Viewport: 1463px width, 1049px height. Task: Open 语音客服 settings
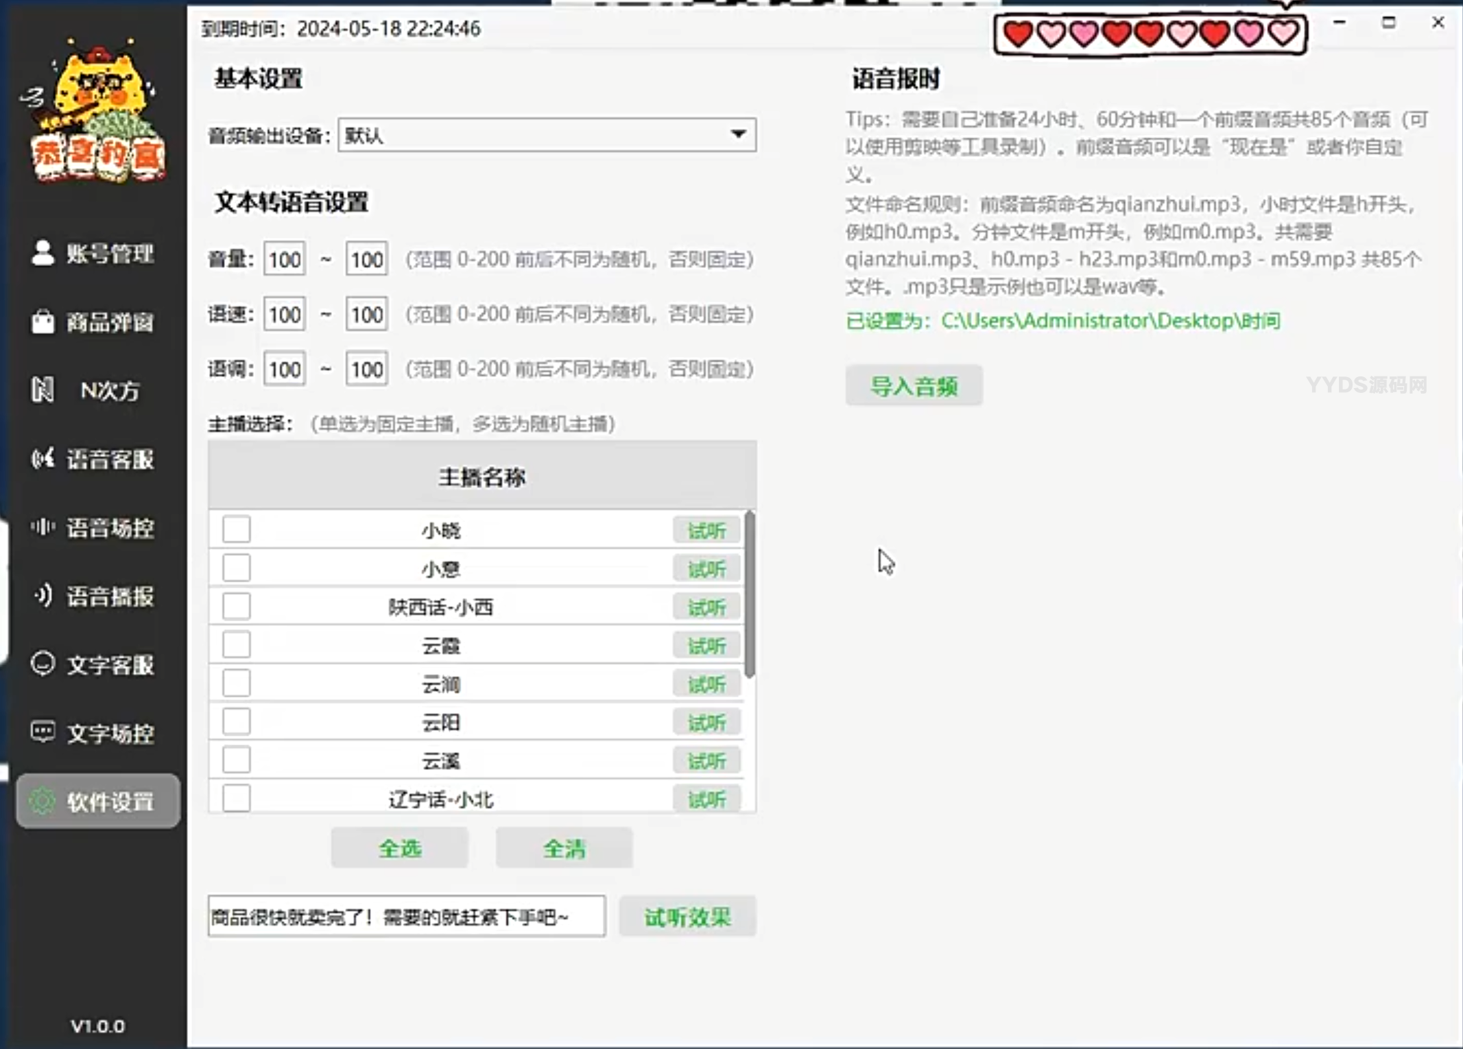pyautogui.click(x=96, y=459)
